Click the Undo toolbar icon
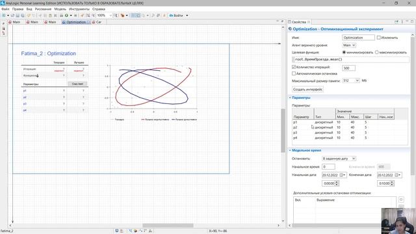 coord(29,16)
